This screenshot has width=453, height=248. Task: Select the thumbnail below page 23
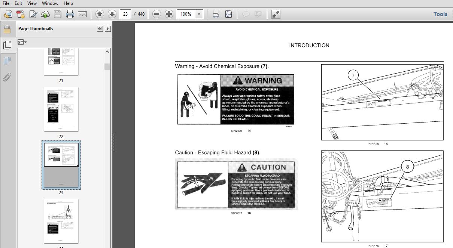61,221
